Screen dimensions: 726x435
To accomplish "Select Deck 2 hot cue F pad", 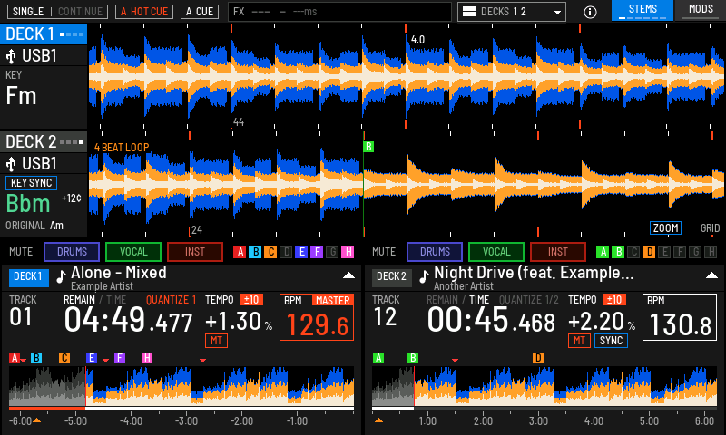I will point(680,252).
